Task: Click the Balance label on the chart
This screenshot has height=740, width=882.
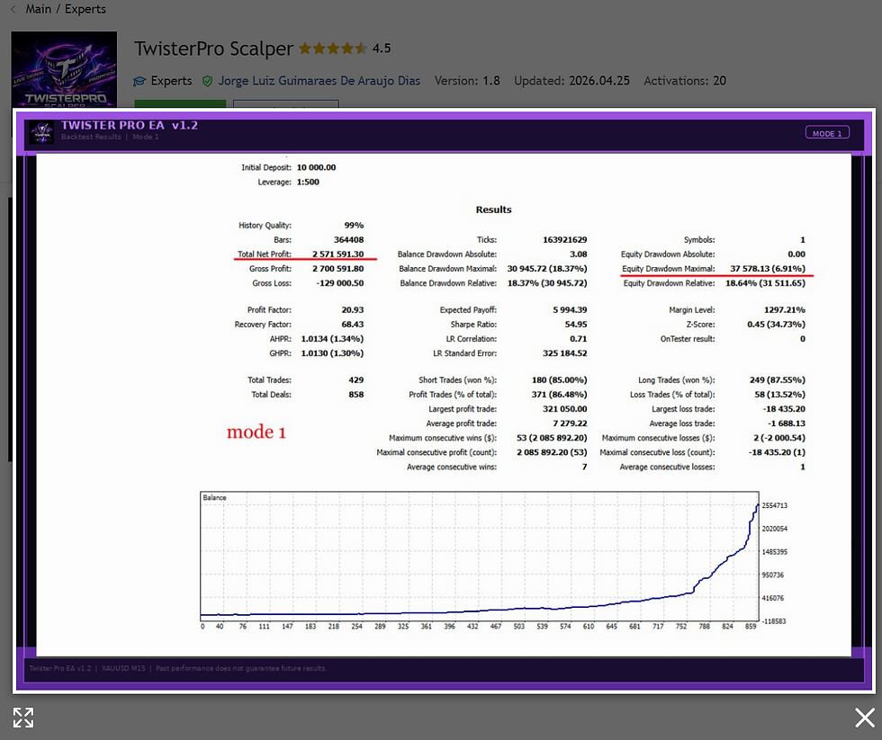Action: click(x=214, y=498)
